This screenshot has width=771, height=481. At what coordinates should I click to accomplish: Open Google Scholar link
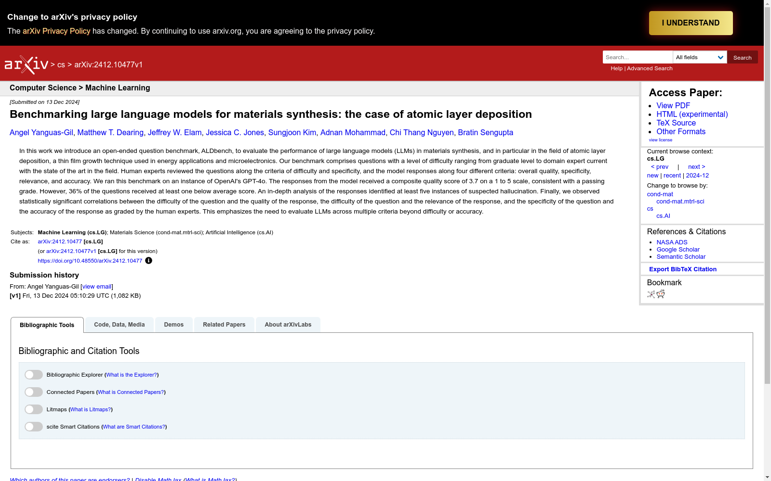(x=678, y=250)
